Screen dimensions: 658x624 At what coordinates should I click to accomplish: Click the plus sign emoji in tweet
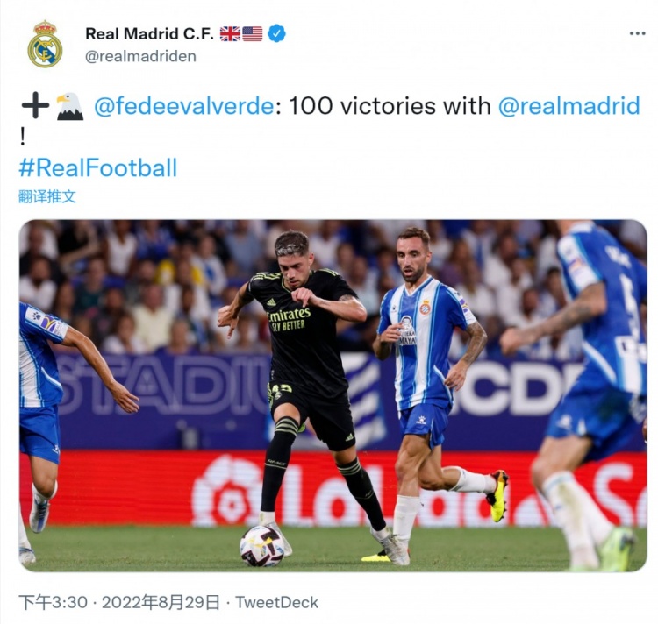35,105
